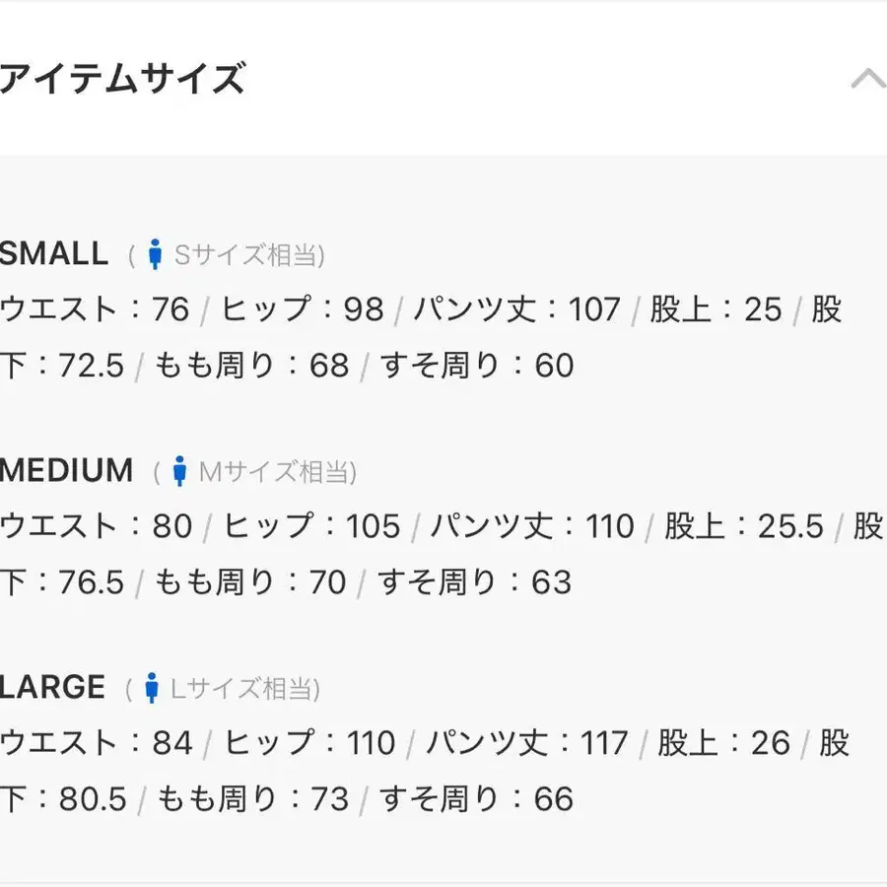This screenshot has width=887, height=887.
Task: Click the blue person icon beside SMALL
Action: pos(155,254)
